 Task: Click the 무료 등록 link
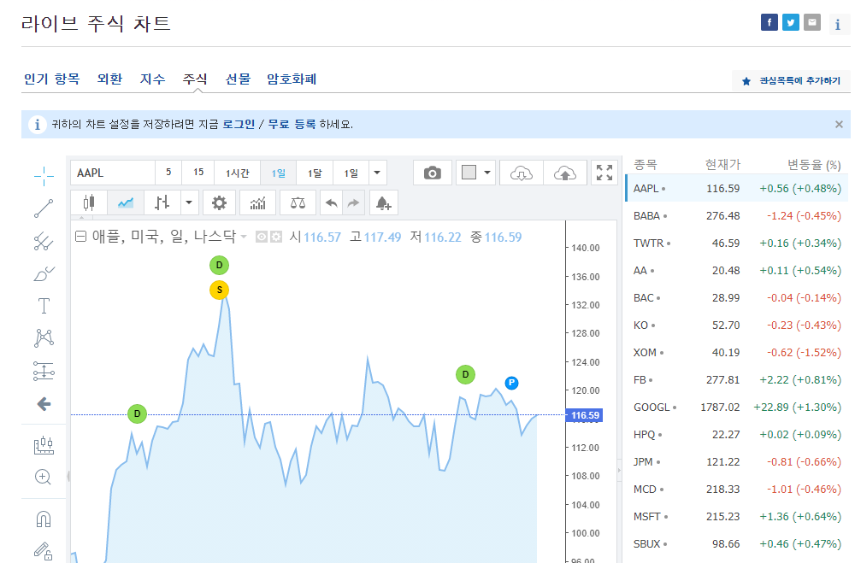coord(292,124)
